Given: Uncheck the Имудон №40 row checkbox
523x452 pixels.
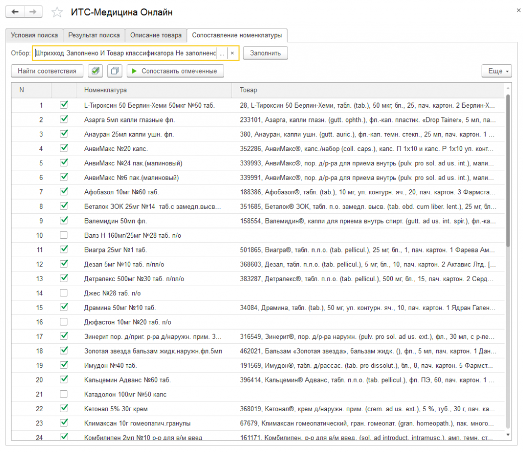Looking at the screenshot, I should click(64, 365).
